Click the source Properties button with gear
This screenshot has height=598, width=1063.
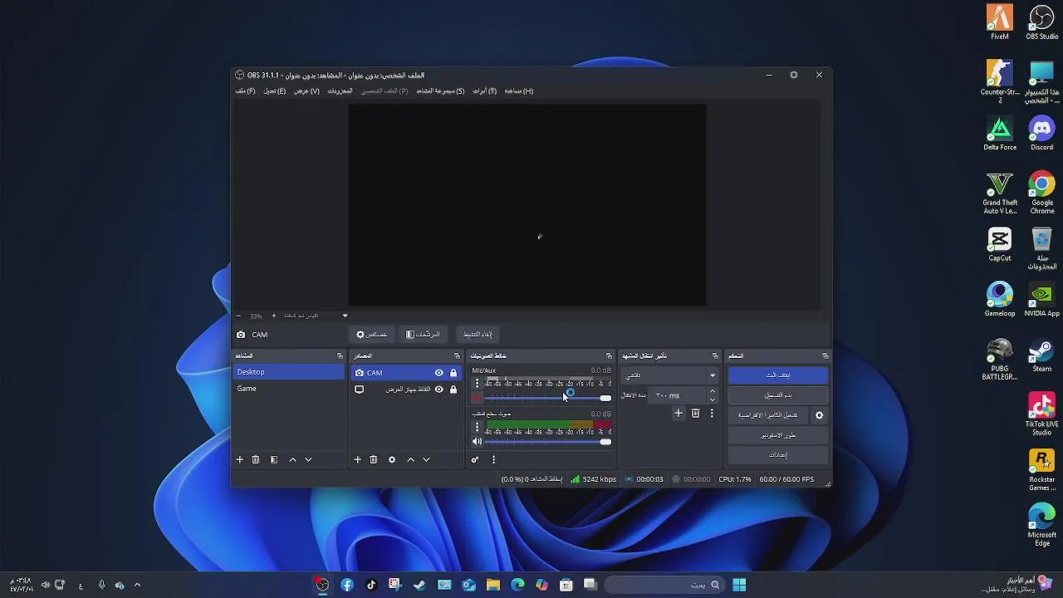372,335
